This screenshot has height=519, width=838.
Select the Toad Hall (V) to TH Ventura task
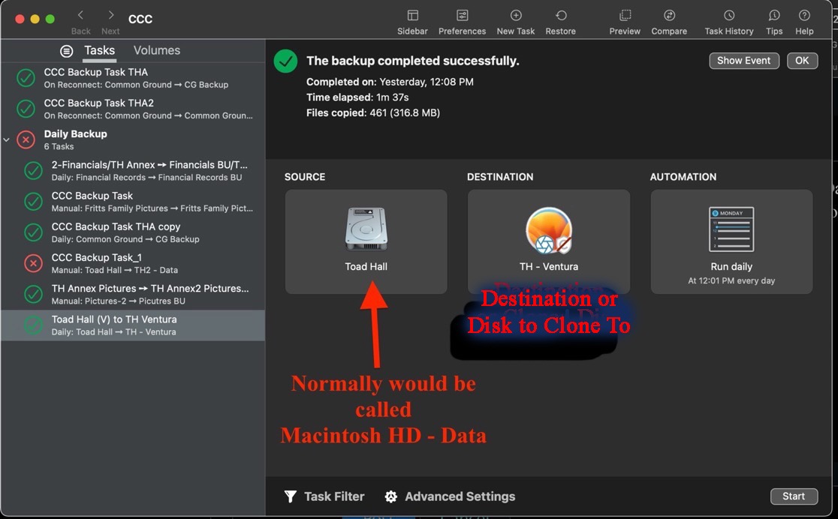pyautogui.click(x=133, y=325)
